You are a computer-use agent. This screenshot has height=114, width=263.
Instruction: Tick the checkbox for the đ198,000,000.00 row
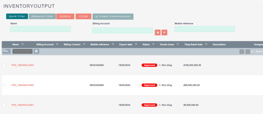point(4,65)
